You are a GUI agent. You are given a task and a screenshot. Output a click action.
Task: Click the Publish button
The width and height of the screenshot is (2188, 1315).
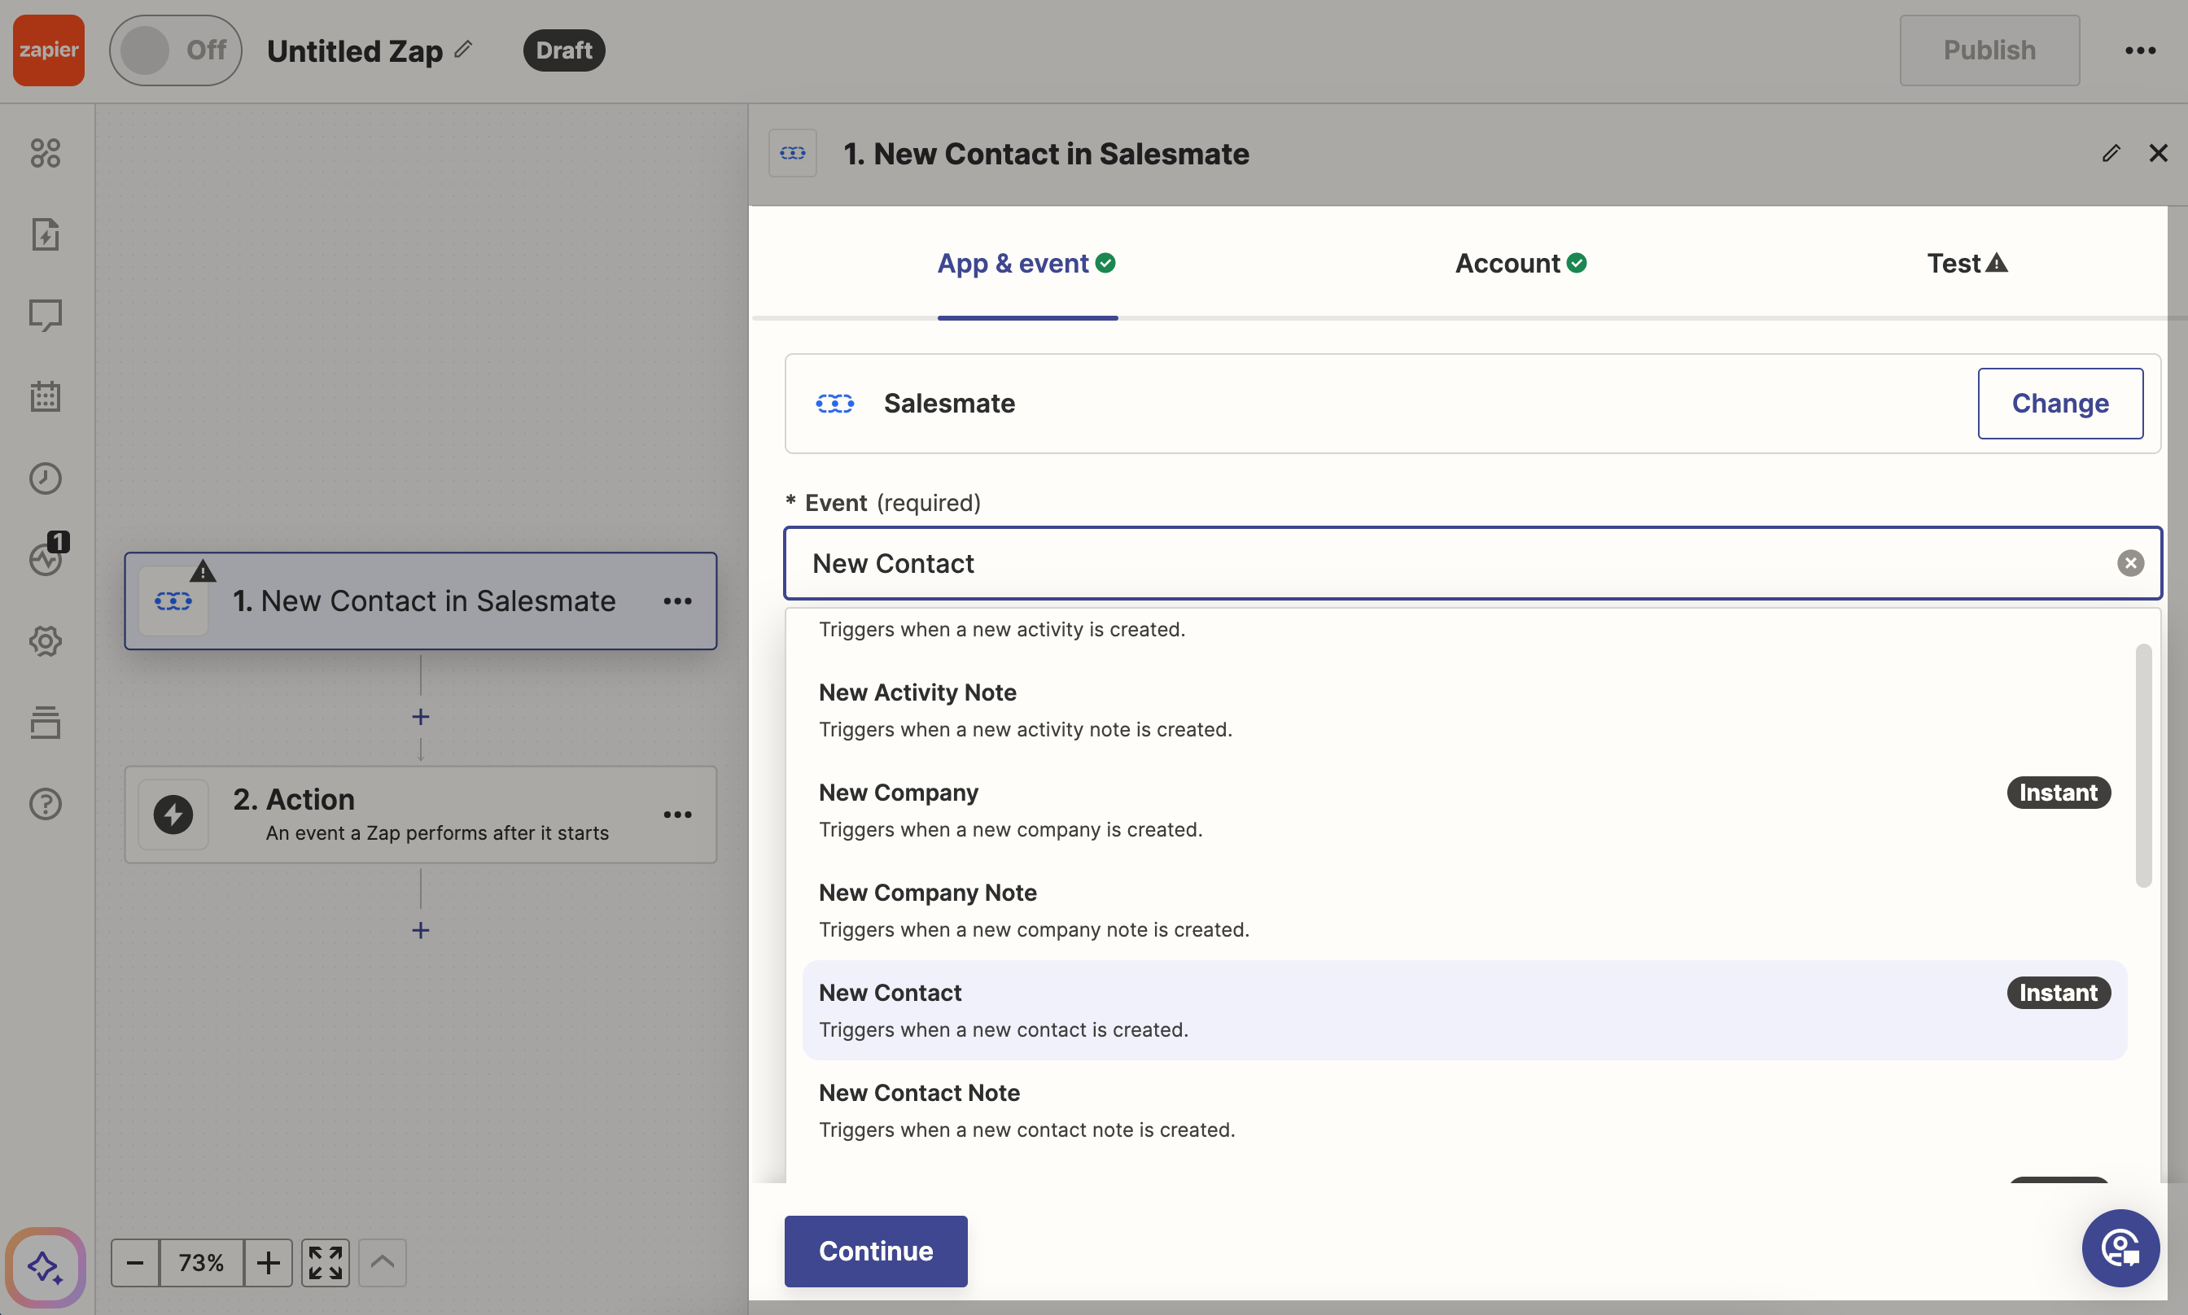[x=1989, y=50]
